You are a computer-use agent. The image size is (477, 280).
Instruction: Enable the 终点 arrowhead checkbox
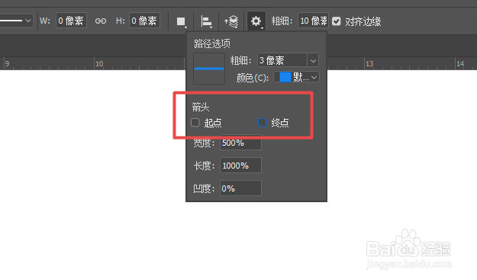click(x=263, y=123)
